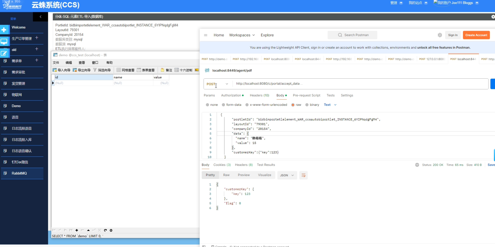
Task: Open the POST 127.0.0.1:8080 request tab
Action: tap(432, 59)
